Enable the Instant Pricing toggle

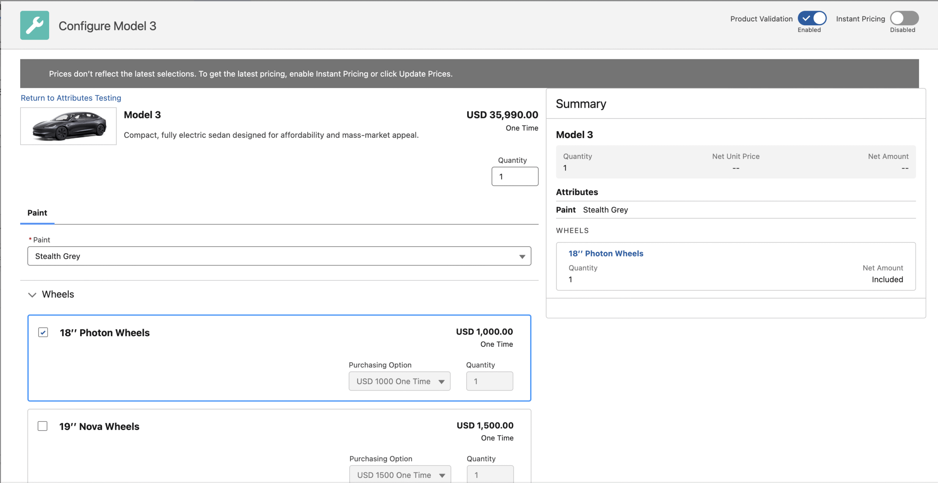pyautogui.click(x=904, y=18)
